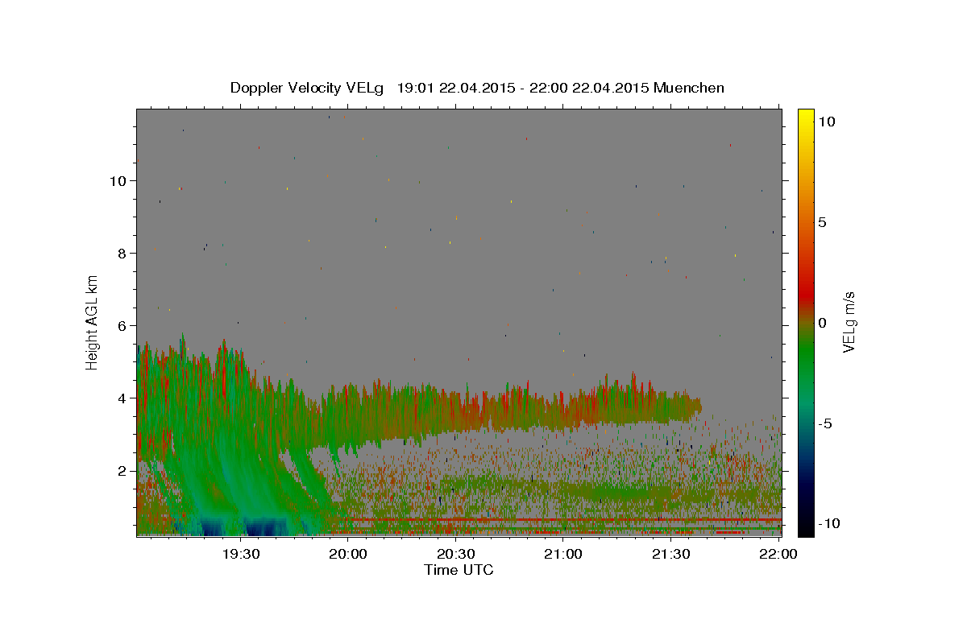Click the plot title 'Doppler Velocity VELg'
Image resolution: width=967 pixels, height=644 pixels.
pyautogui.click(x=309, y=88)
